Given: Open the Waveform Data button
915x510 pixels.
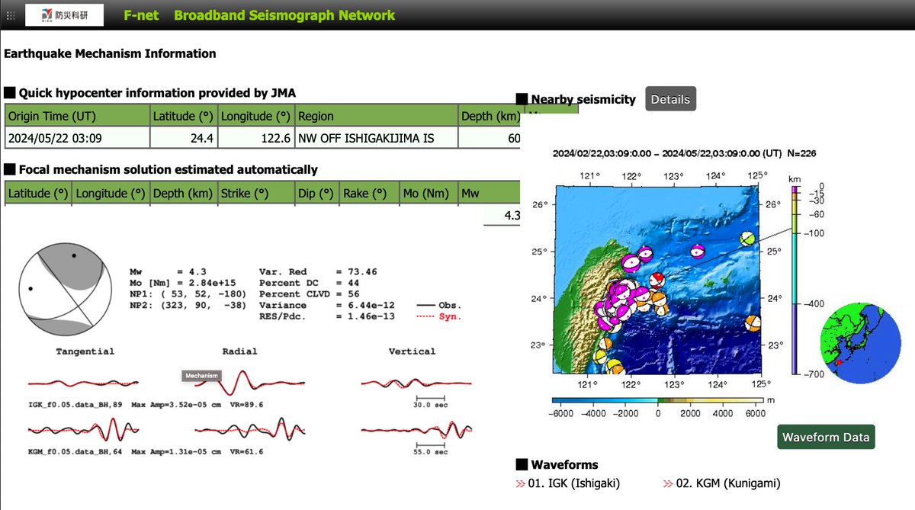Looking at the screenshot, I should click(x=826, y=437).
